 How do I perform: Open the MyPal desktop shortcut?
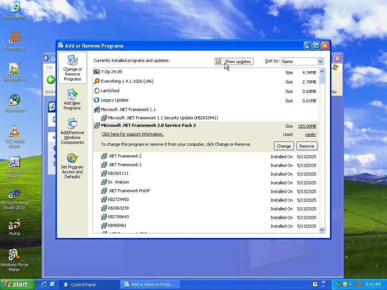tap(14, 227)
